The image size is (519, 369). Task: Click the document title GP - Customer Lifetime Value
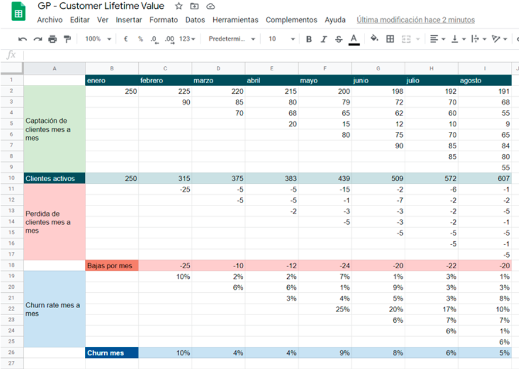point(101,6)
